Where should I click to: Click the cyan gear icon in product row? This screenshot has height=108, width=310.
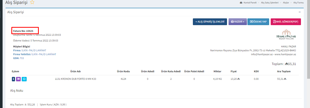[24, 79]
